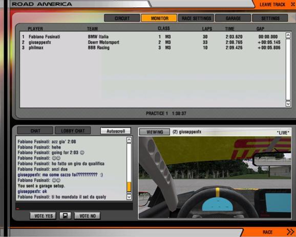Click the Viewing button
This screenshot has height=237, width=296.
[155, 132]
